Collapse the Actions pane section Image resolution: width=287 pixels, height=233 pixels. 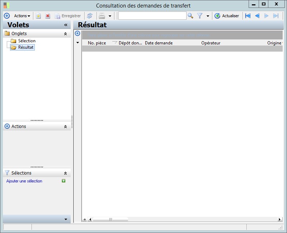(65, 127)
